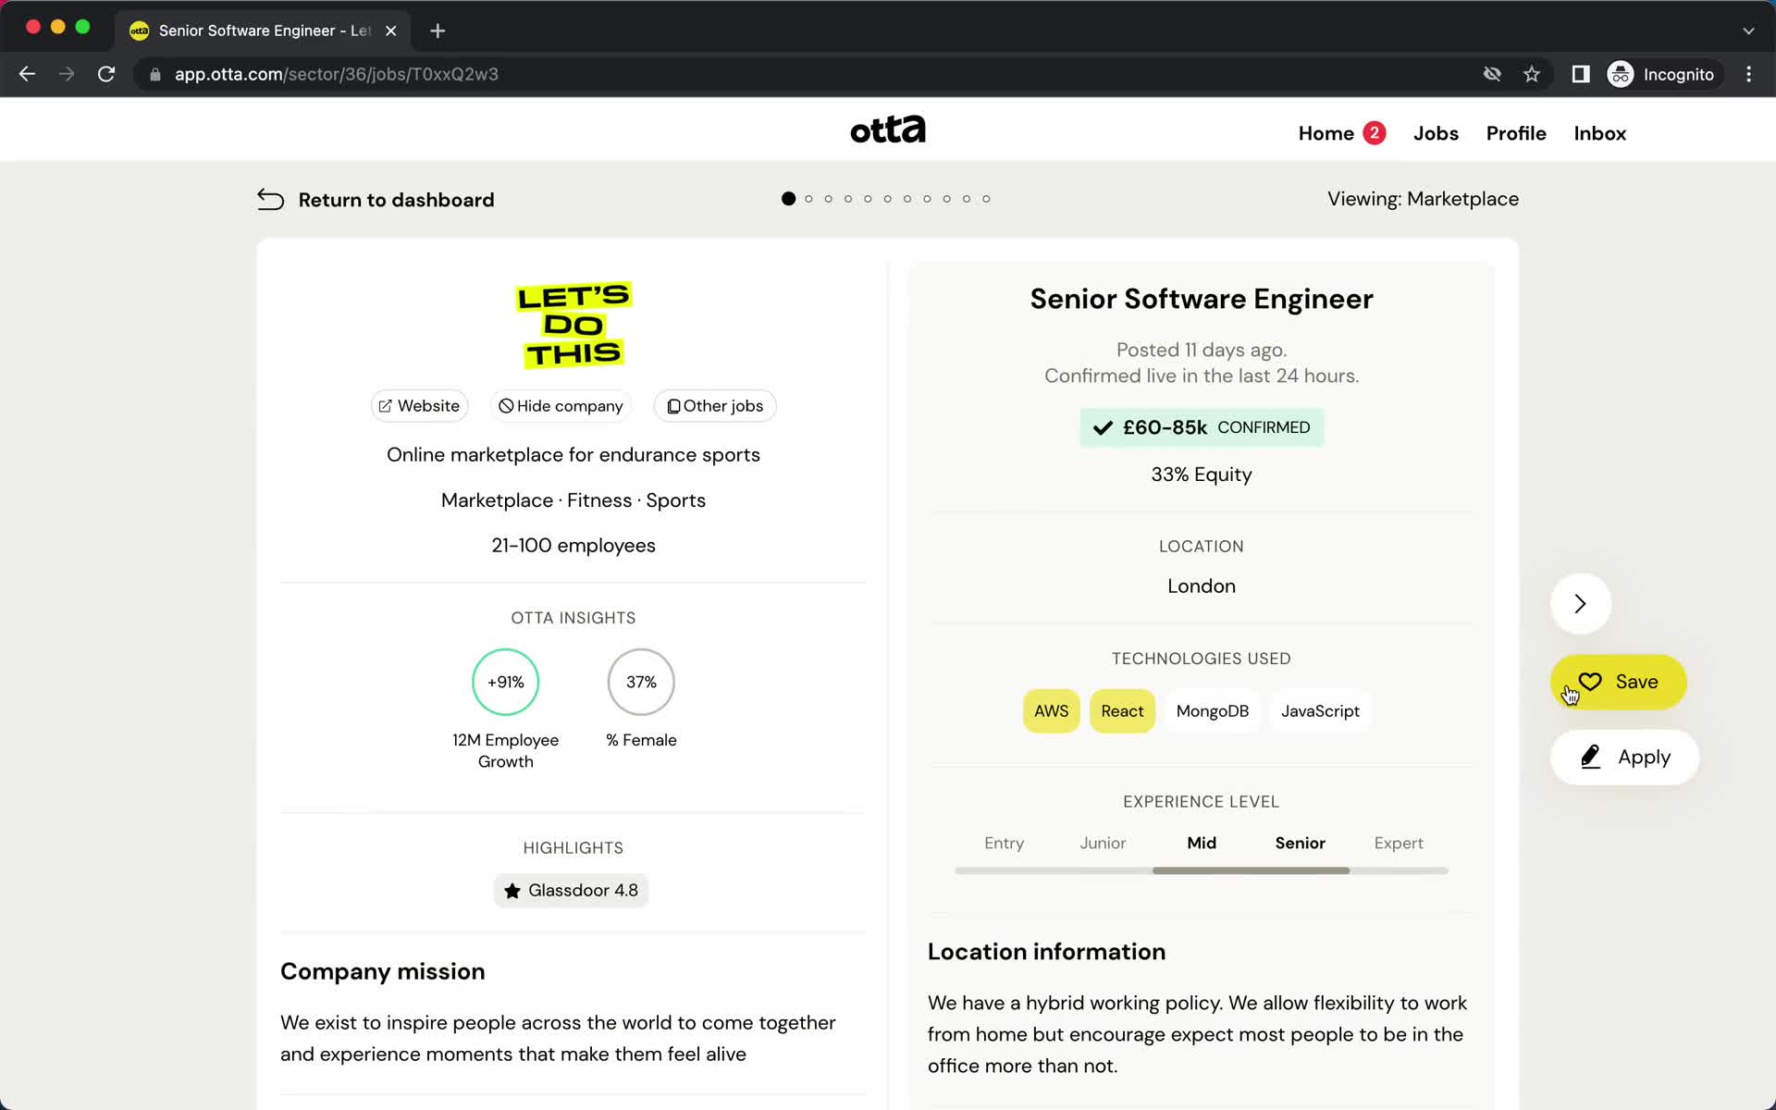1776x1110 pixels.
Task: Open the Inbox nav item
Action: coord(1599,133)
